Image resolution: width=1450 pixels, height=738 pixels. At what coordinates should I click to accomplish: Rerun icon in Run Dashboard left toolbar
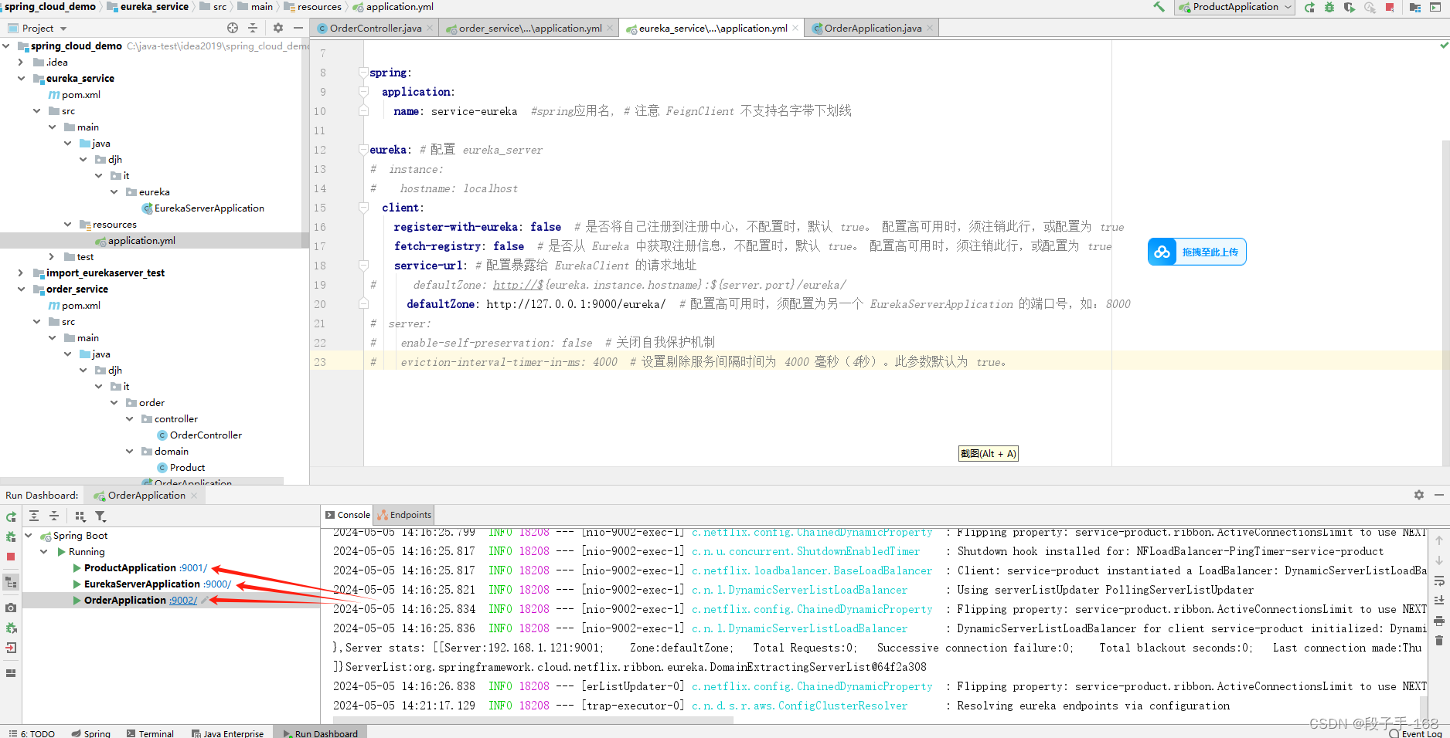tap(11, 516)
